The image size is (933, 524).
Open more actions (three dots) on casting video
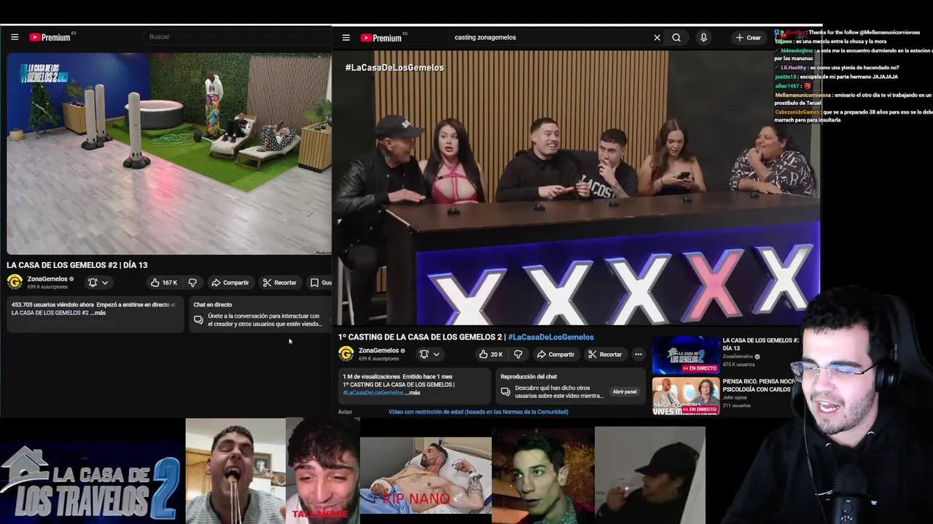coord(638,354)
